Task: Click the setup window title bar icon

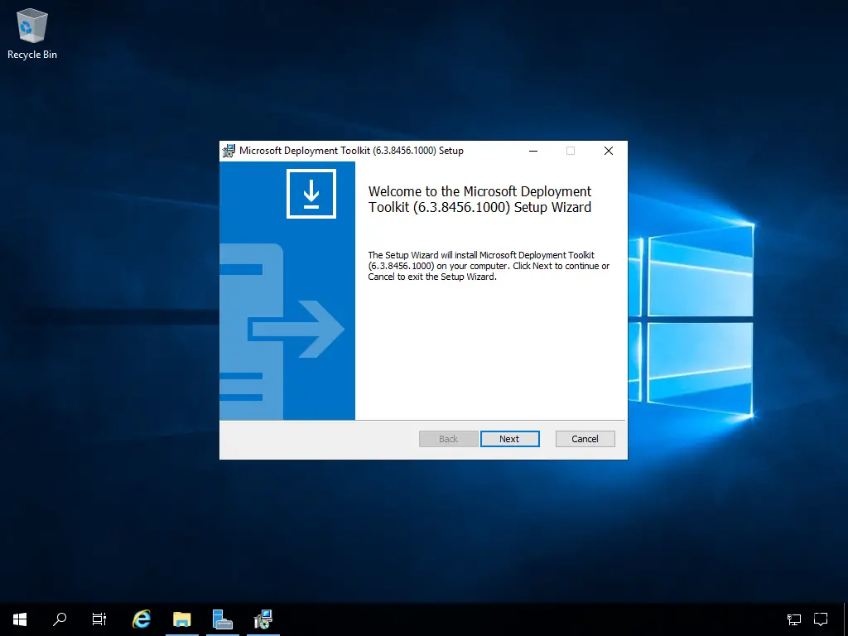Action: click(229, 151)
